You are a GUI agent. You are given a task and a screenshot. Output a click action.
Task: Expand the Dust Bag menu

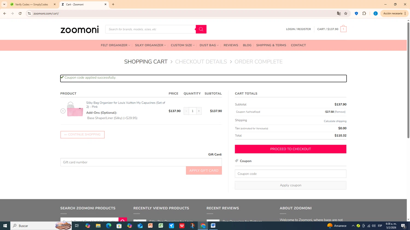pyautogui.click(x=209, y=45)
